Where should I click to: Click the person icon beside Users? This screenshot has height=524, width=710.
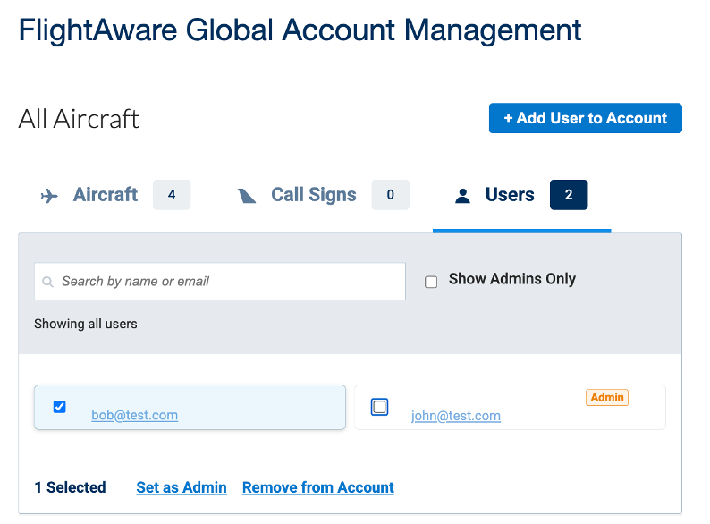pyautogui.click(x=462, y=196)
